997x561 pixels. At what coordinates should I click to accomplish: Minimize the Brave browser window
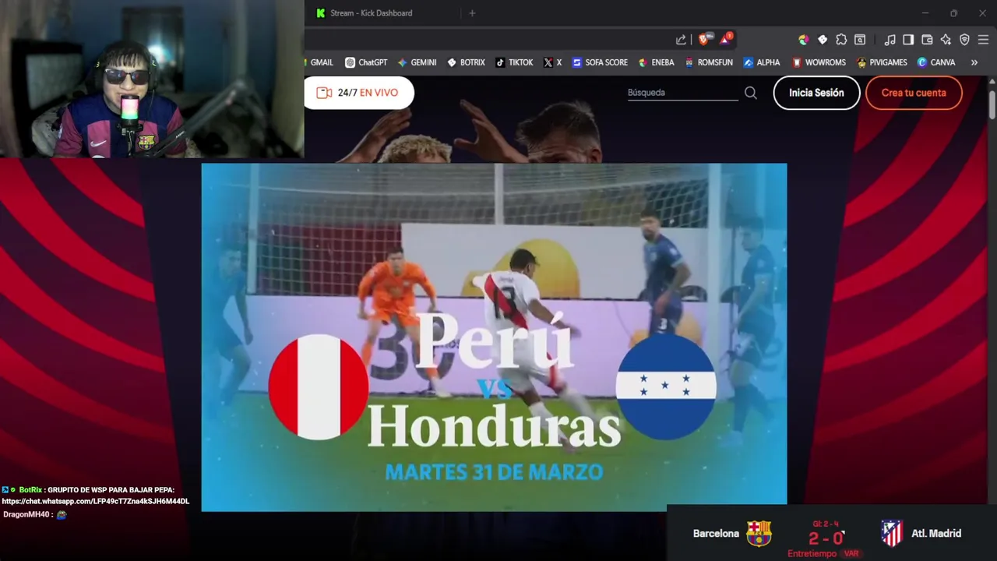coord(925,13)
